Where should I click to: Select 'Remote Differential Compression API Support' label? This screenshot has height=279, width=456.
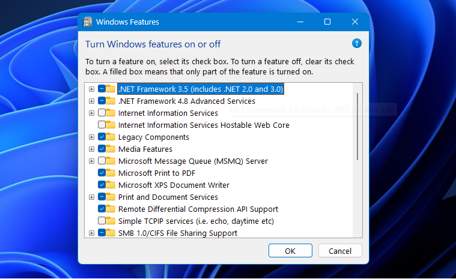[198, 209]
